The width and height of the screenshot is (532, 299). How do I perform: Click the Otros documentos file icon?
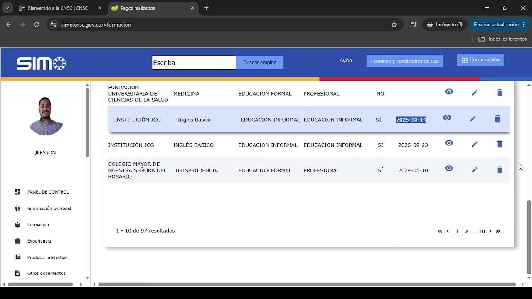tap(17, 273)
